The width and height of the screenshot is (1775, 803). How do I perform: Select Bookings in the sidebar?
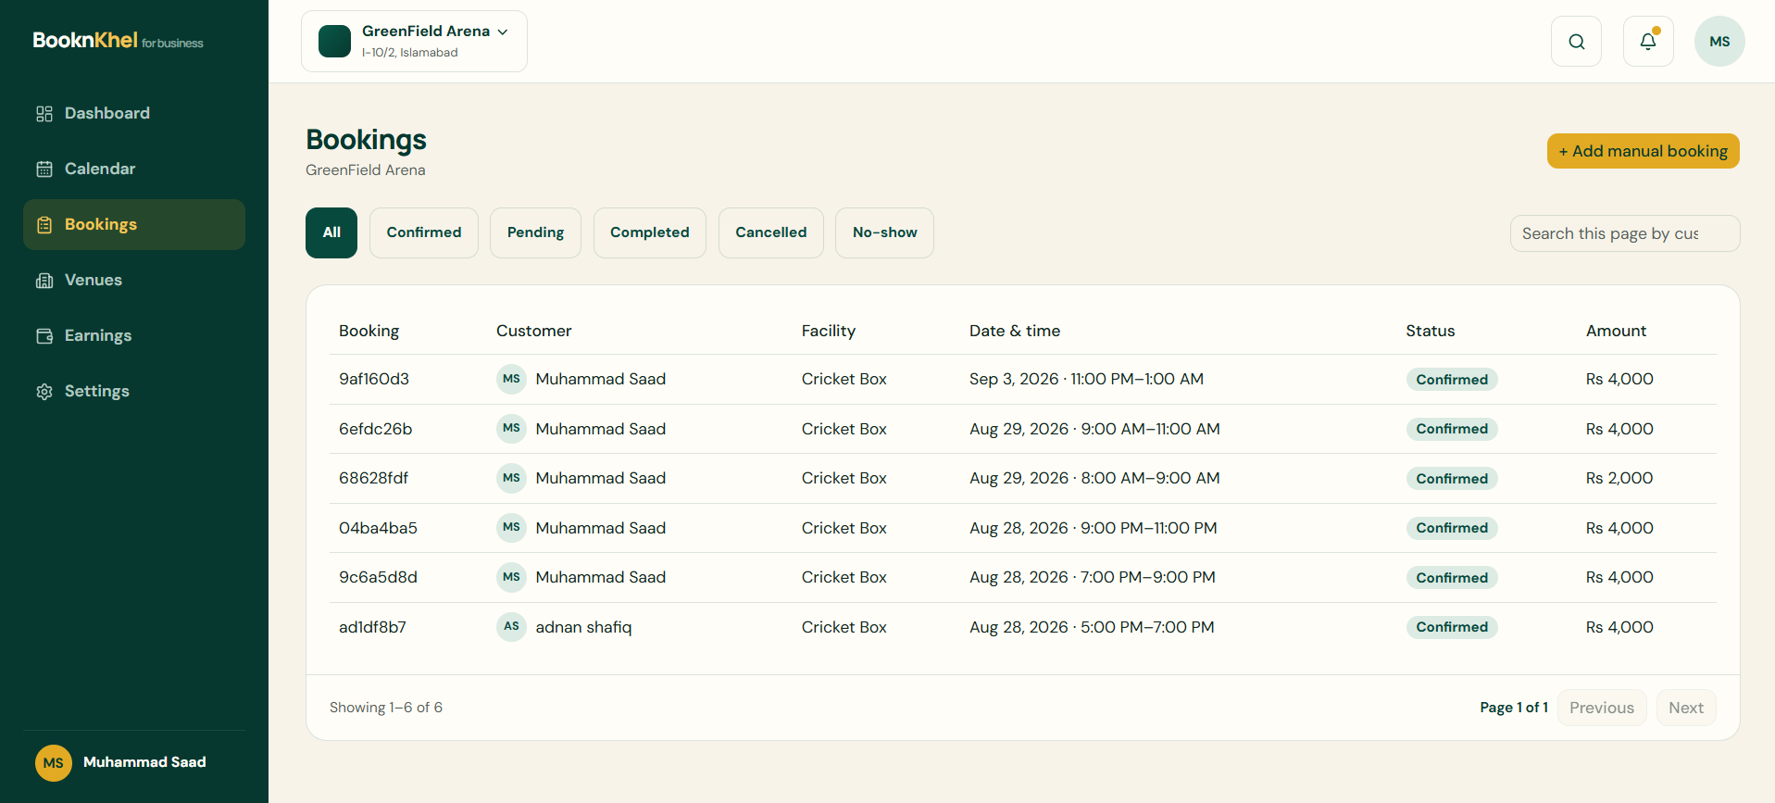pos(134,224)
